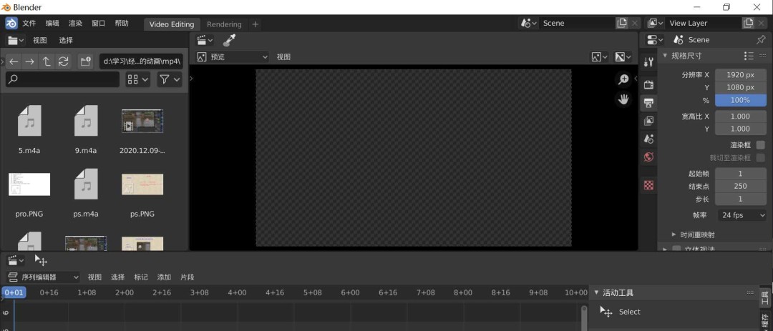Click the Scene name field in header
The height and width of the screenshot is (331, 773).
(577, 23)
